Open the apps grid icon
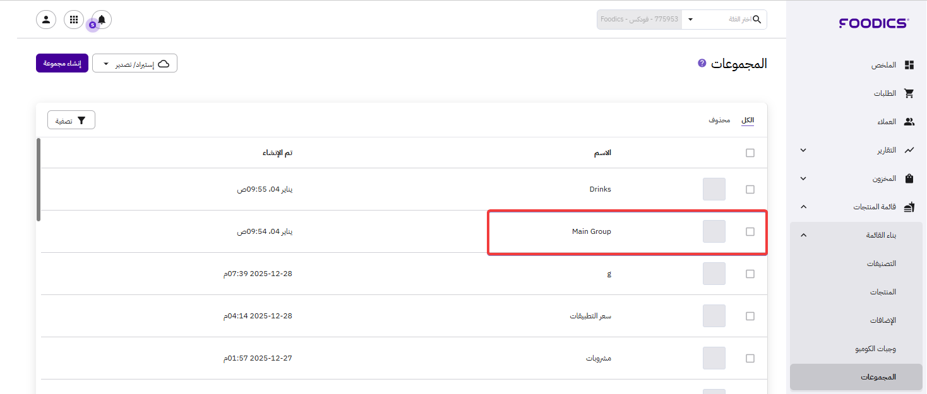927x394 pixels. click(x=74, y=20)
